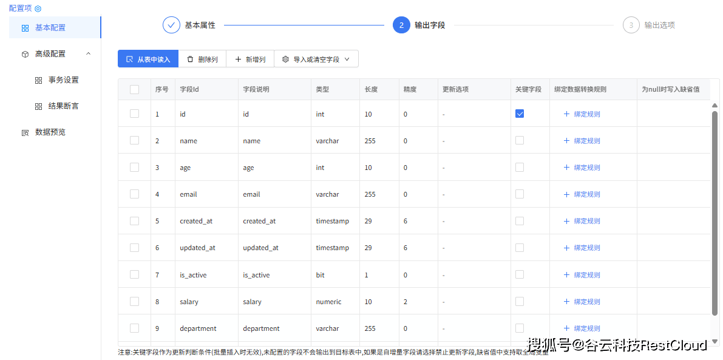
Task: Click the gear icon beside 配置项
Action: click(38, 8)
